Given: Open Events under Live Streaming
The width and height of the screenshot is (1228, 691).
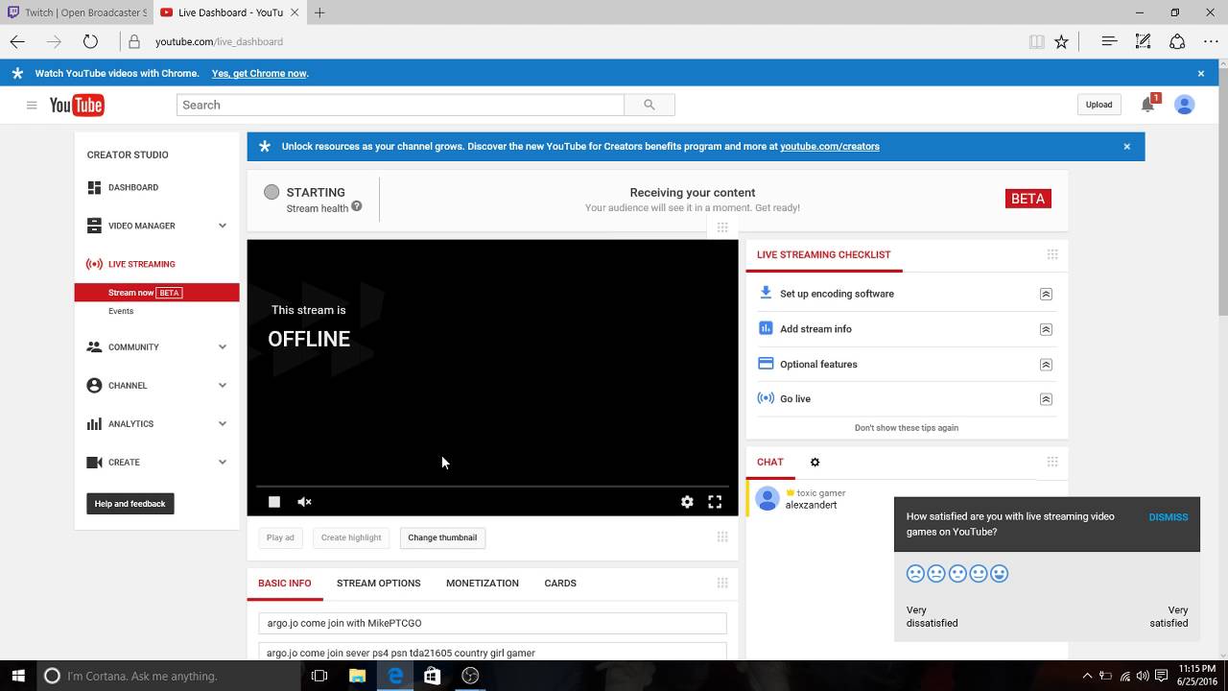Looking at the screenshot, I should (x=121, y=311).
